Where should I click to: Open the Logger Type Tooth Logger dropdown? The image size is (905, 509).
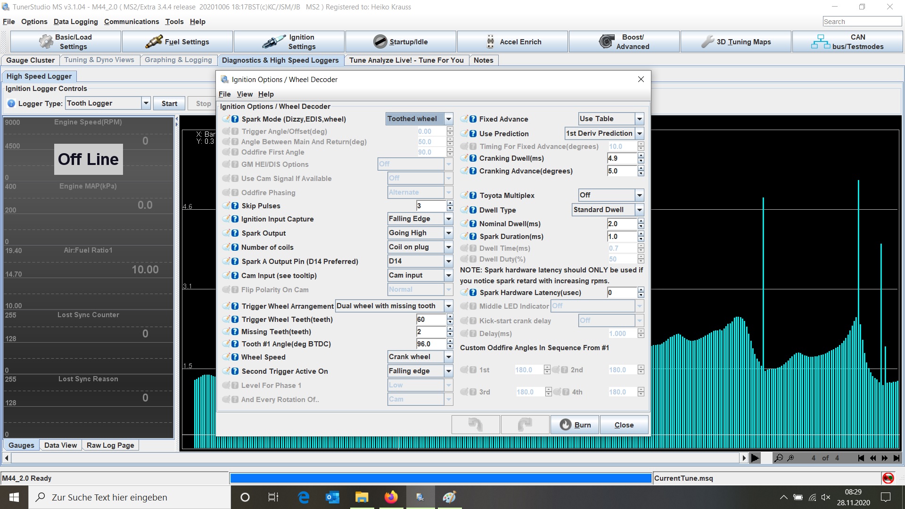146,103
